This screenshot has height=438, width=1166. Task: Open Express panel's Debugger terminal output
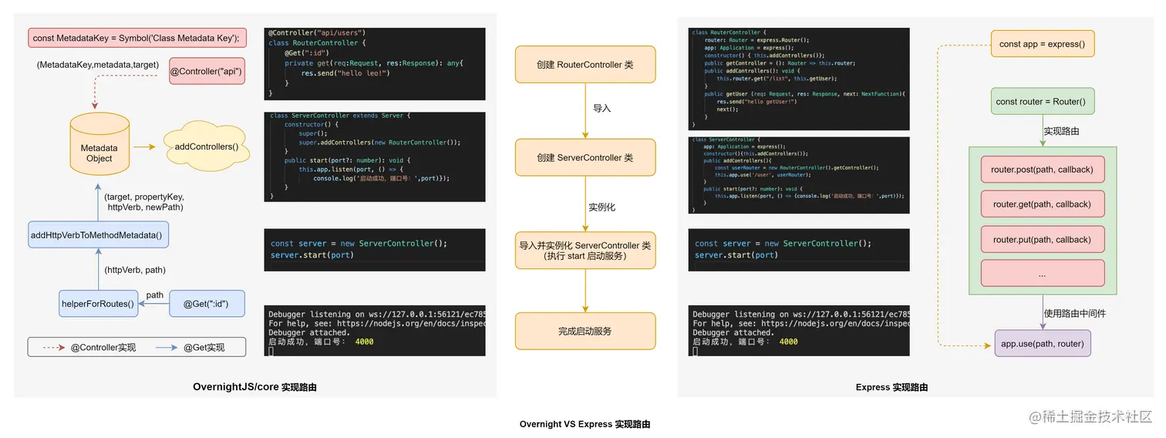coord(799,330)
